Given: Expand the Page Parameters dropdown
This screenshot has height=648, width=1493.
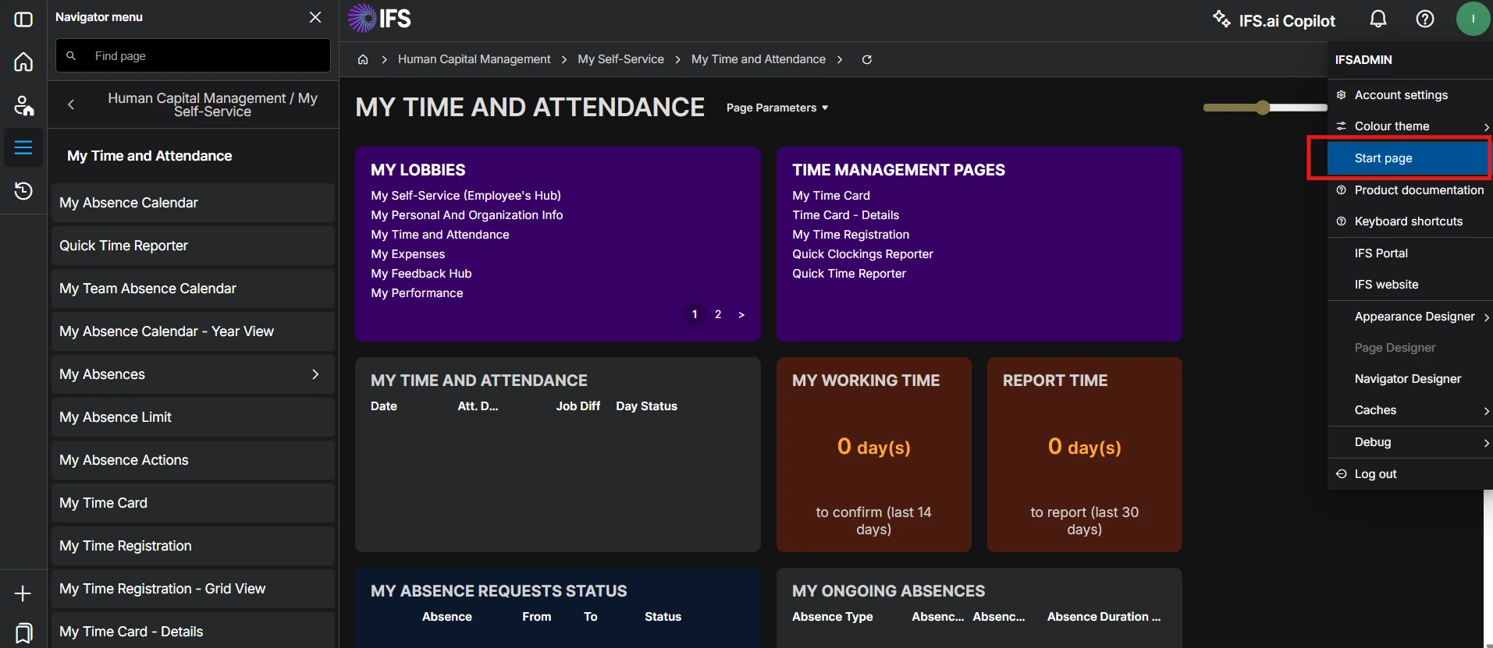Looking at the screenshot, I should 777,108.
